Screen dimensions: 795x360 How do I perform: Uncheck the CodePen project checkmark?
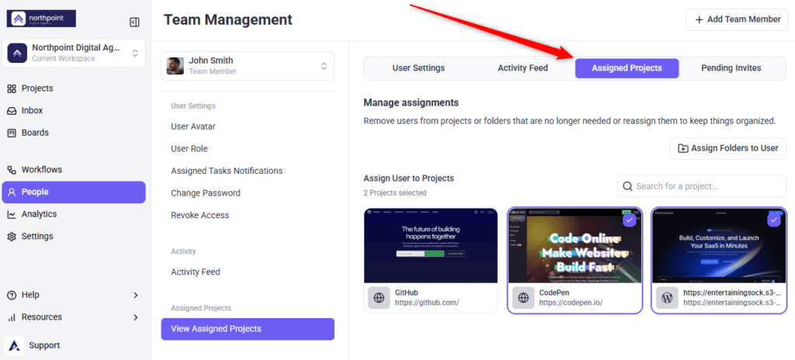[x=629, y=220]
